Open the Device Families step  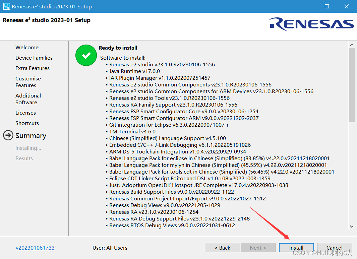pyautogui.click(x=34, y=58)
